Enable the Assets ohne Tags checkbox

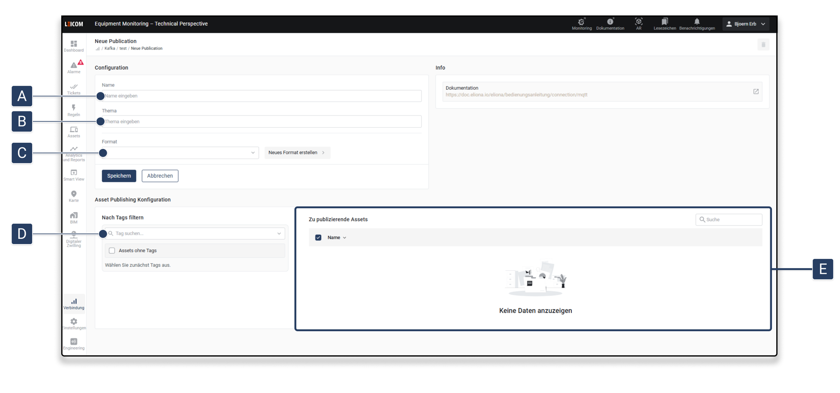(112, 251)
